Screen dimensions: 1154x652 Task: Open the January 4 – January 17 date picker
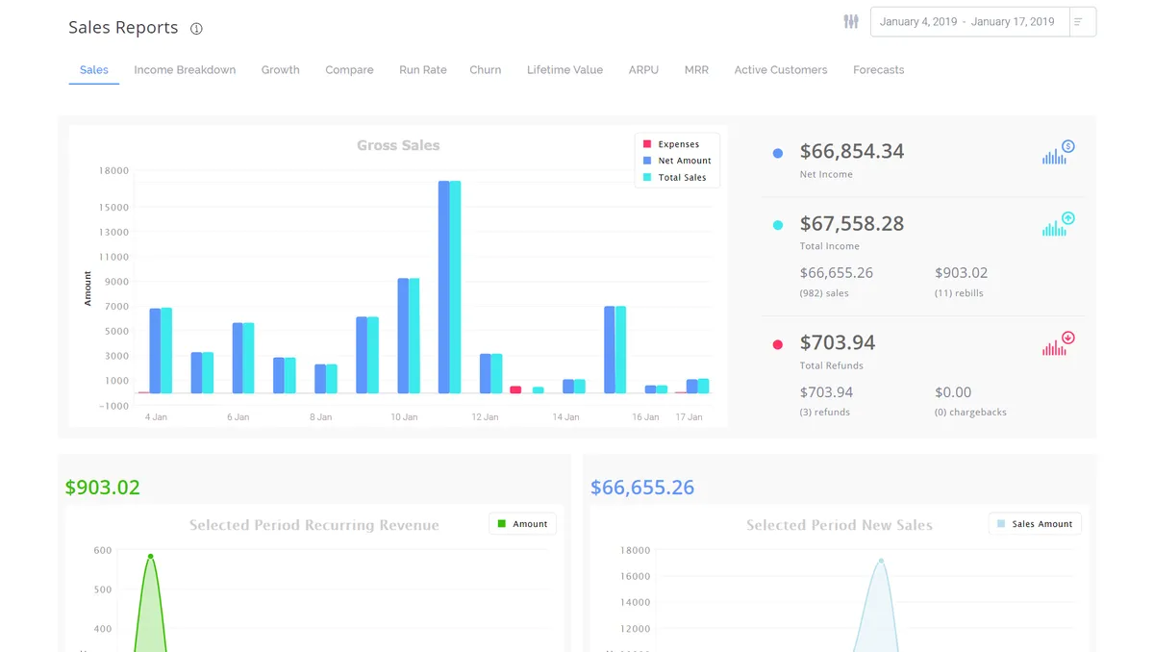(x=966, y=22)
